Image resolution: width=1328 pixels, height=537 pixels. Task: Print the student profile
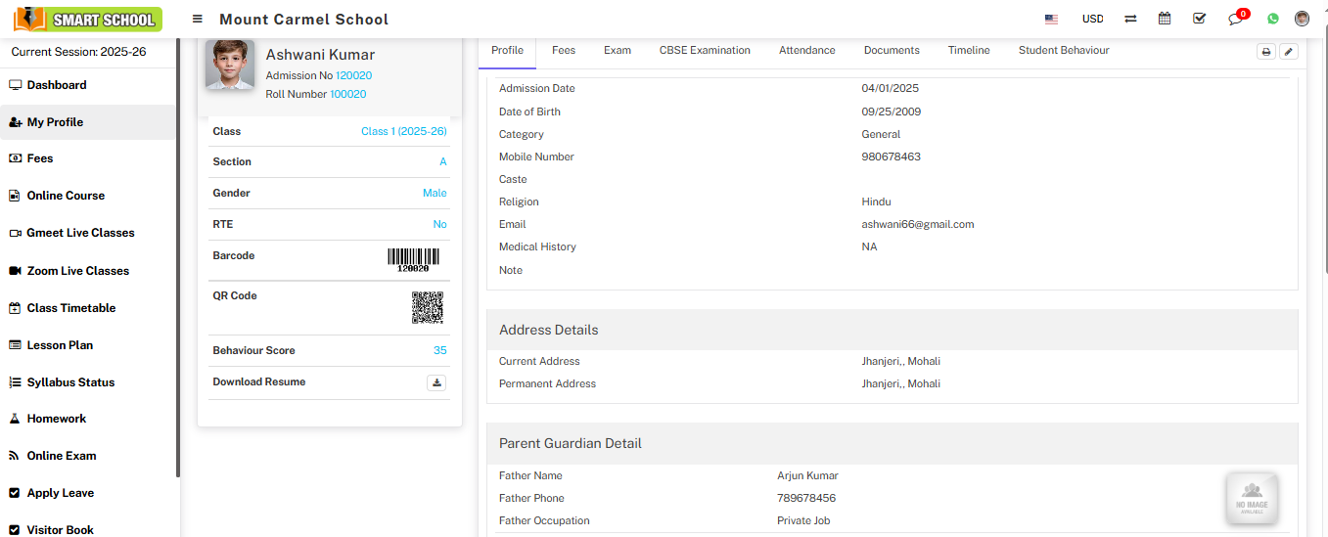pyautogui.click(x=1266, y=52)
